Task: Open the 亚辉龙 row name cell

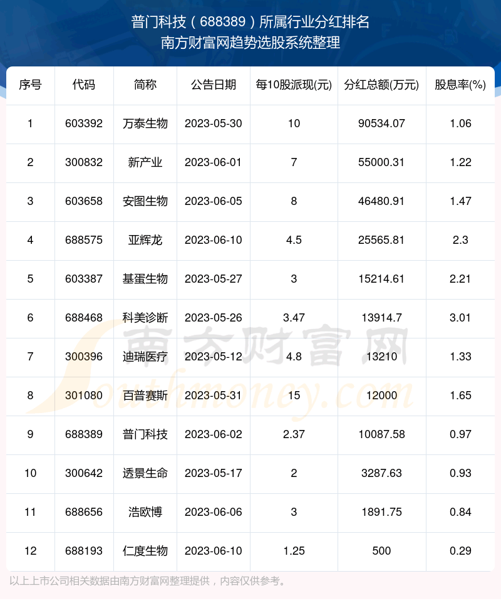Action: pos(145,240)
